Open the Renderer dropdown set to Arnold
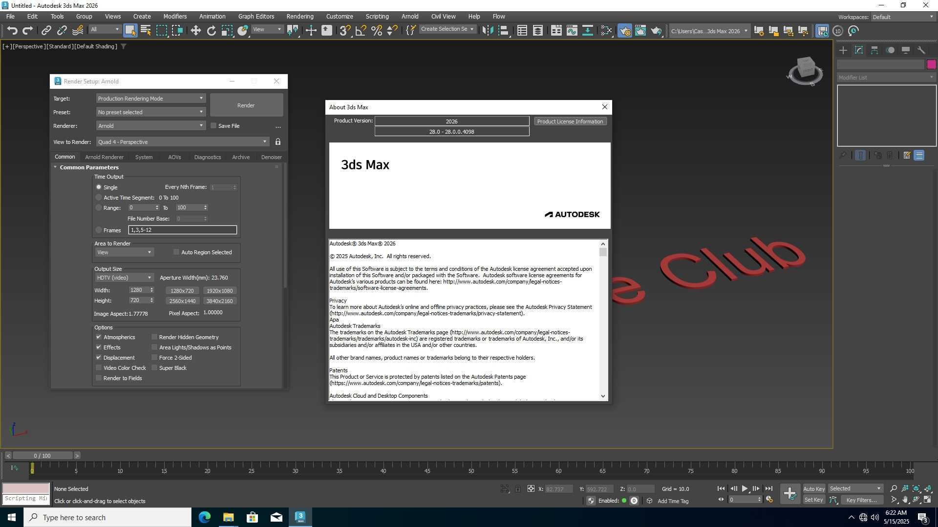The height and width of the screenshot is (527, 938). (150, 126)
